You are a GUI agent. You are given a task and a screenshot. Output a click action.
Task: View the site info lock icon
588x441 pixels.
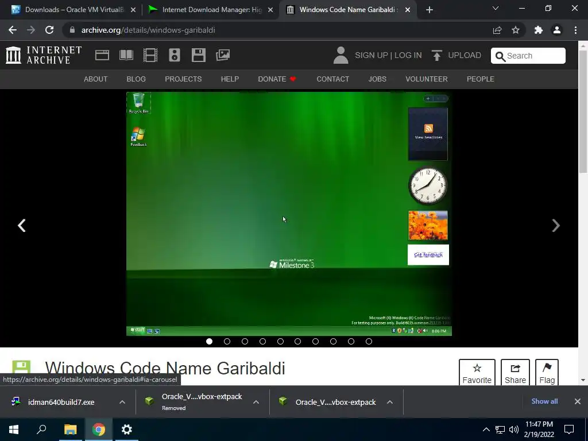72,30
